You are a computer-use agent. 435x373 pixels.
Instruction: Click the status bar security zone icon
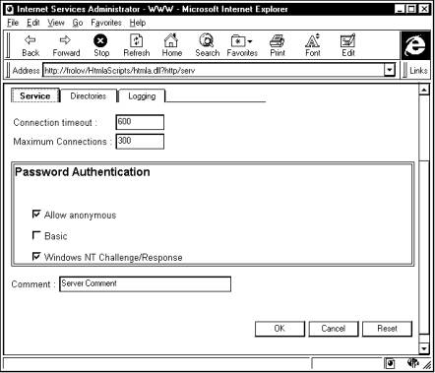click(390, 363)
